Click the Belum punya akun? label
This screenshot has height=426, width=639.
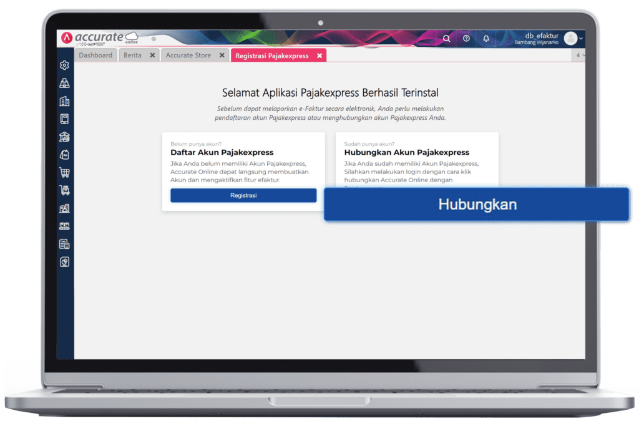(195, 143)
